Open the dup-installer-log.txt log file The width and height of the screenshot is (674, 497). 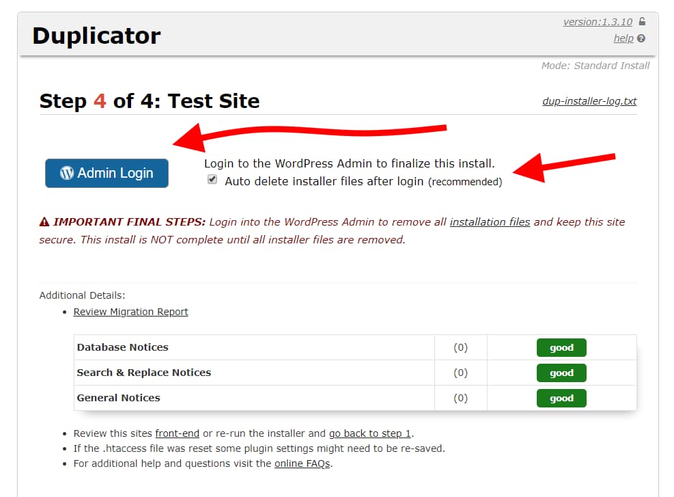589,100
